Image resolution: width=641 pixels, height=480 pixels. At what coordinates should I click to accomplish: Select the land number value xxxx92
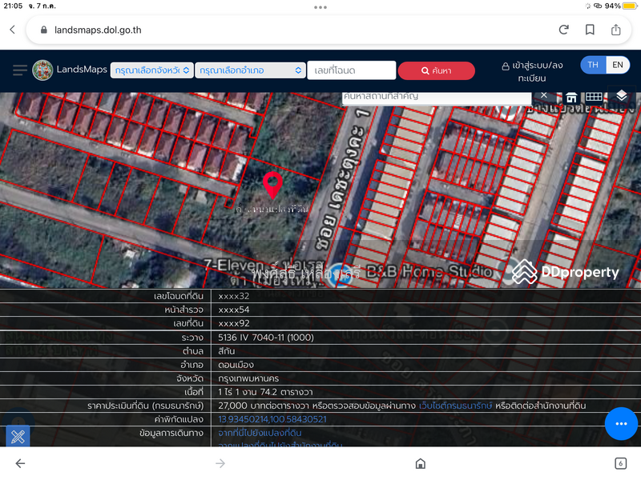pyautogui.click(x=233, y=323)
